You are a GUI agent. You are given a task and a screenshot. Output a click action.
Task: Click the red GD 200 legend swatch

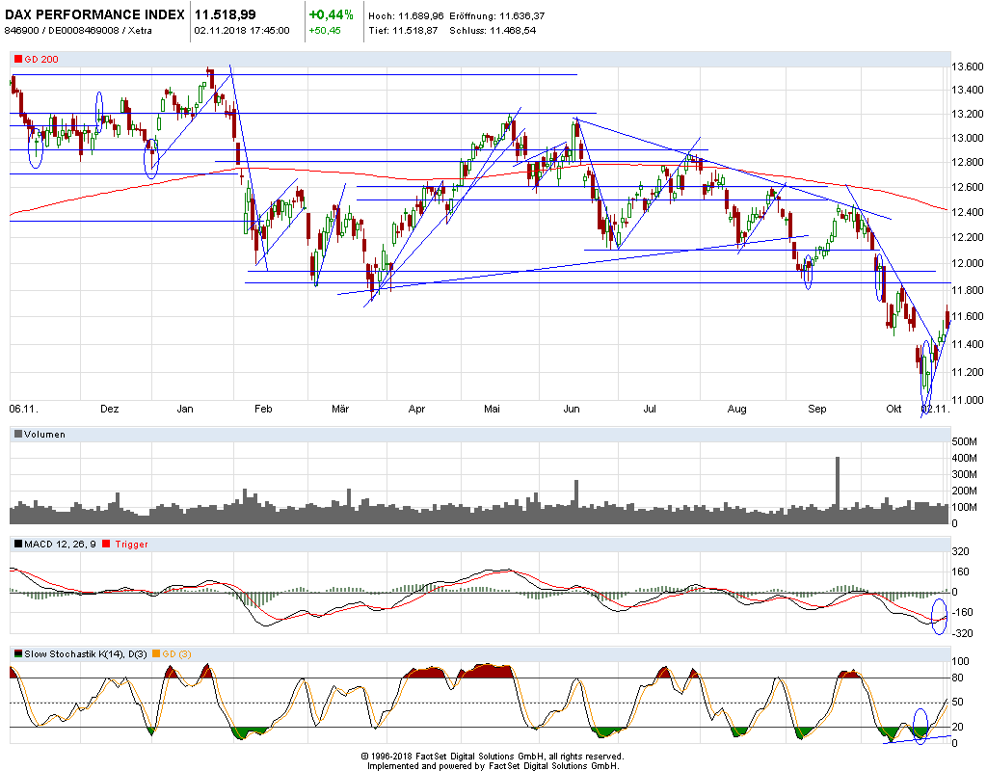tap(18, 59)
